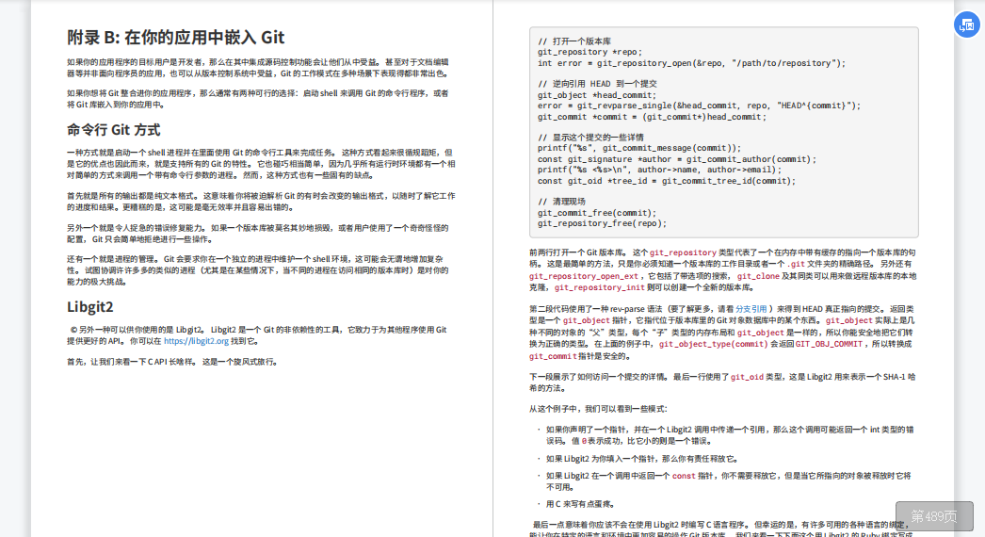The height and width of the screenshot is (537, 985).
Task: Click the const git_signature *author code line
Action: pos(677,160)
